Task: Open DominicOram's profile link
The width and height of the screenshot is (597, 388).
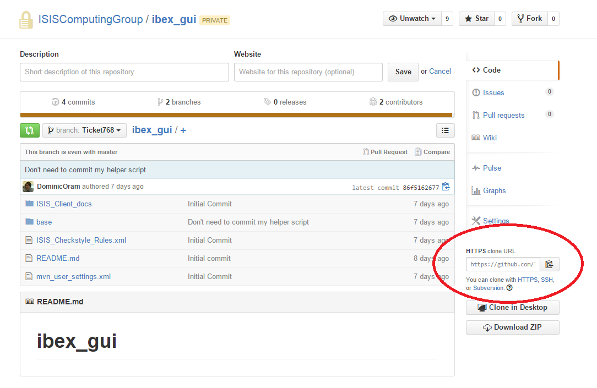Action: click(x=58, y=187)
